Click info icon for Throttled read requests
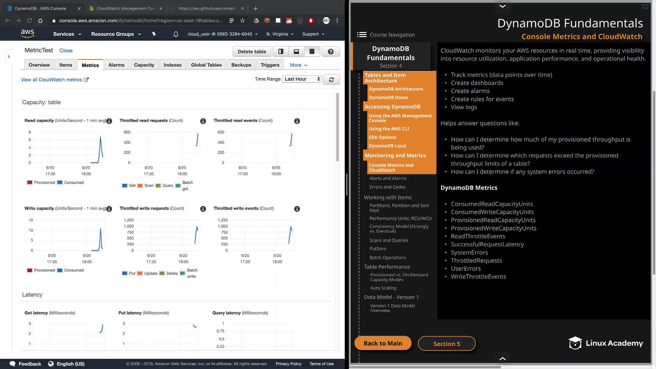Image resolution: width=656 pixels, height=369 pixels. coord(203,121)
